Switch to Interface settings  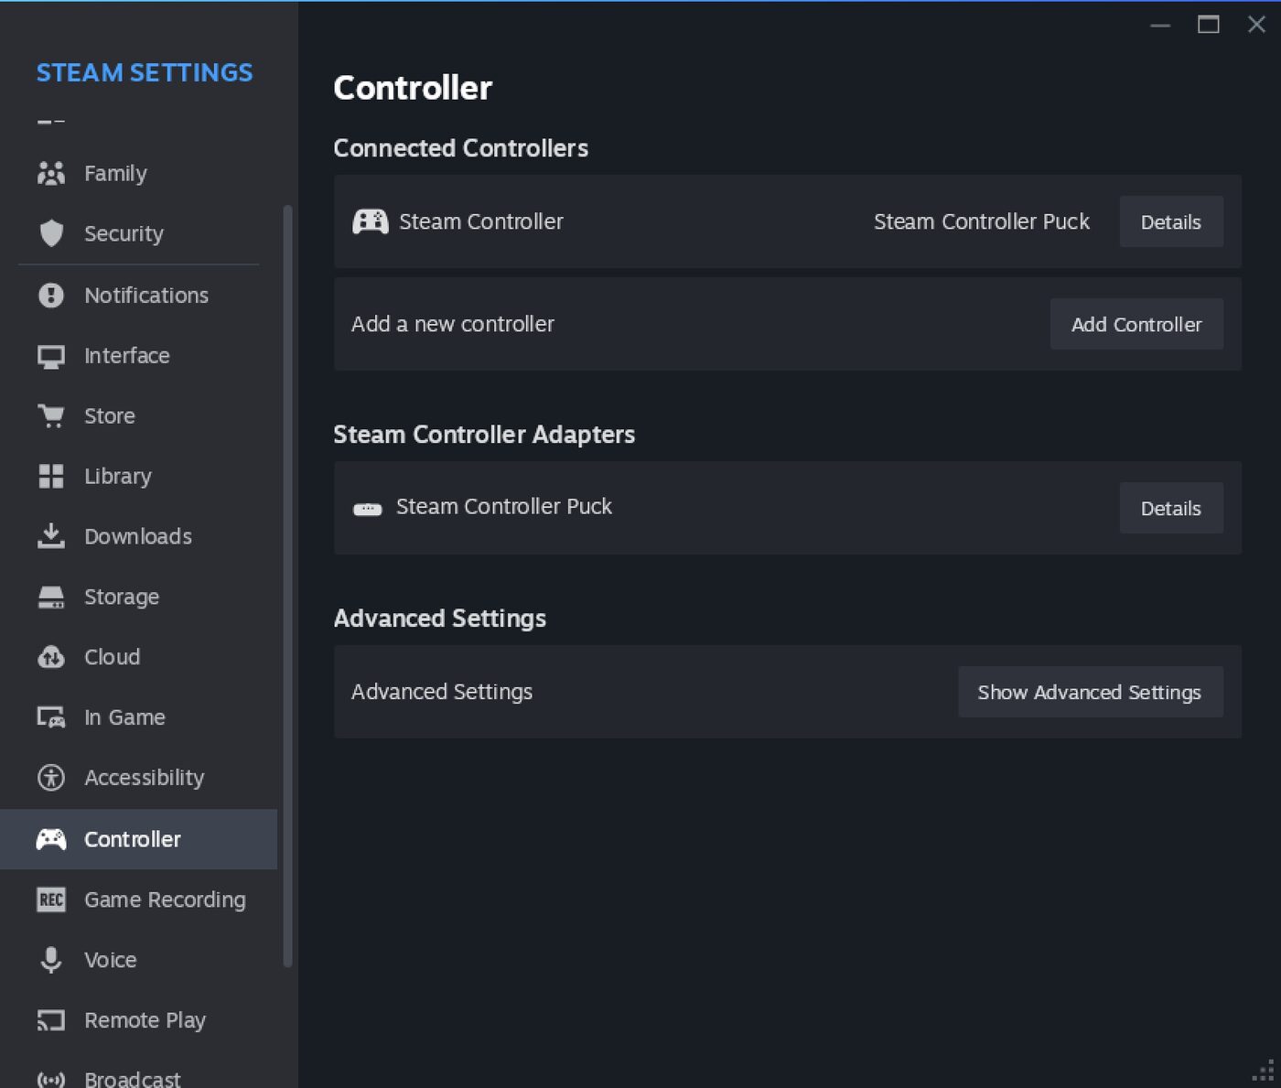(x=138, y=355)
